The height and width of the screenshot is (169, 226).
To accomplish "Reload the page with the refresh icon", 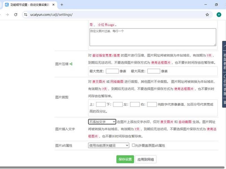I will tap(16, 15).
